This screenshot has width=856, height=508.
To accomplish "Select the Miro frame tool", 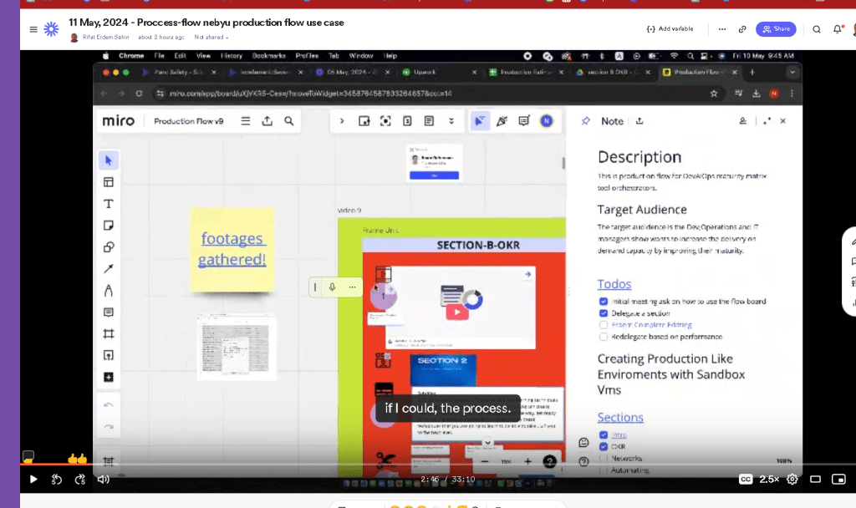I will (108, 334).
